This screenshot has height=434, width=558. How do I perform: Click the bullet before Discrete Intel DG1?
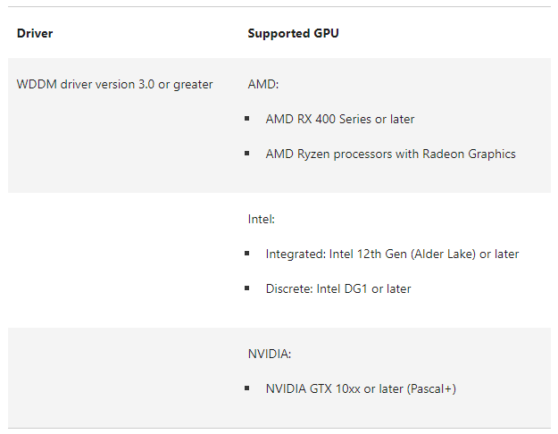coord(246,288)
